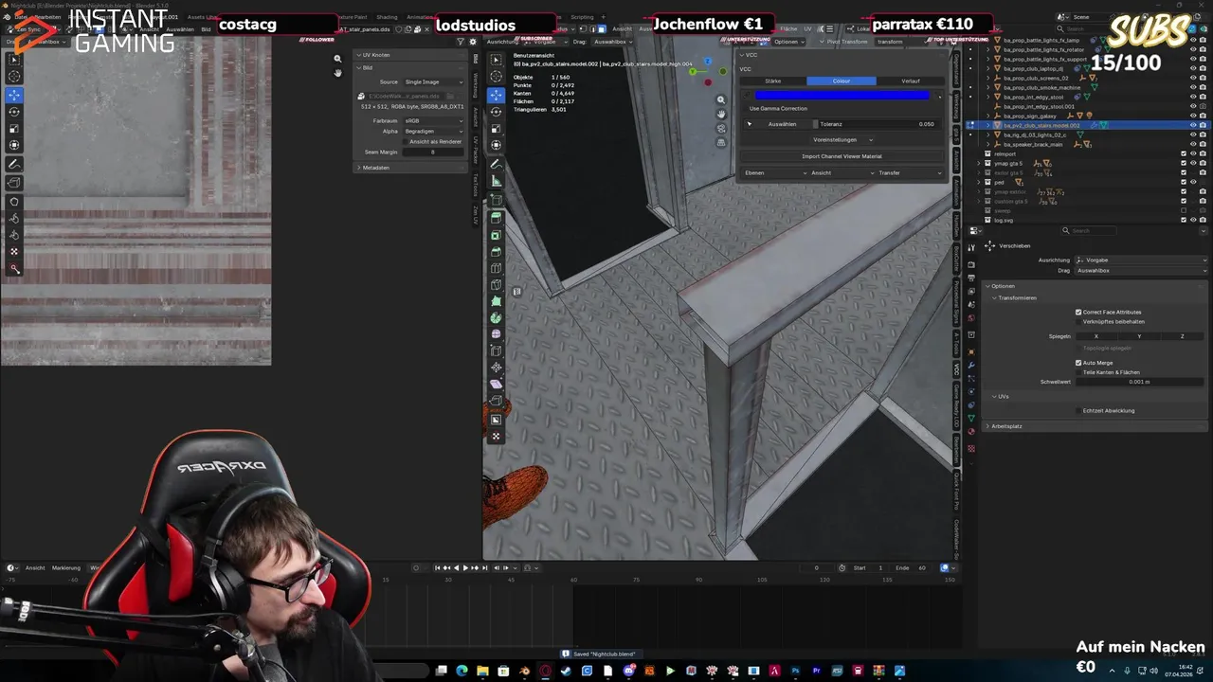Viewport: 1213px width, 682px height.
Task: Toggle Spiegeln X mirror button
Action: click(x=1096, y=336)
